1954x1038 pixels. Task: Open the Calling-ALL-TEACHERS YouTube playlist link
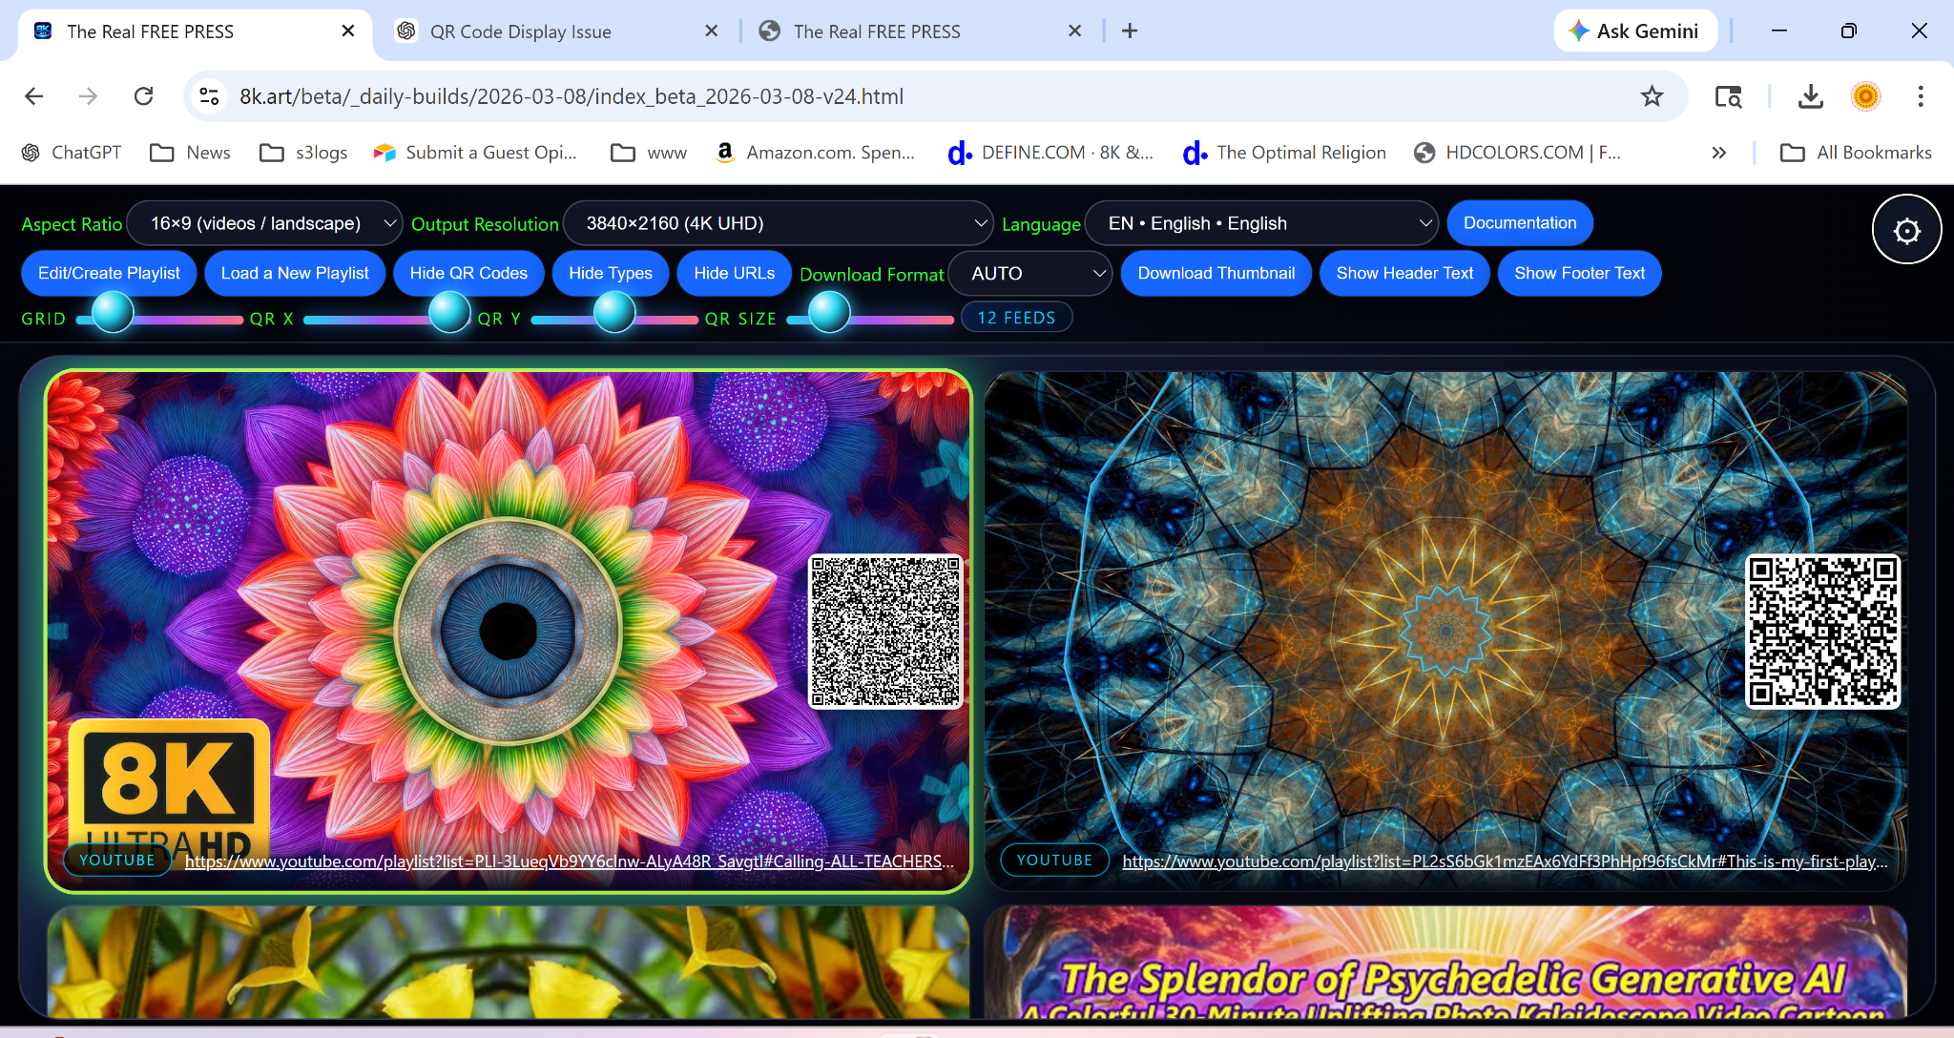[570, 862]
